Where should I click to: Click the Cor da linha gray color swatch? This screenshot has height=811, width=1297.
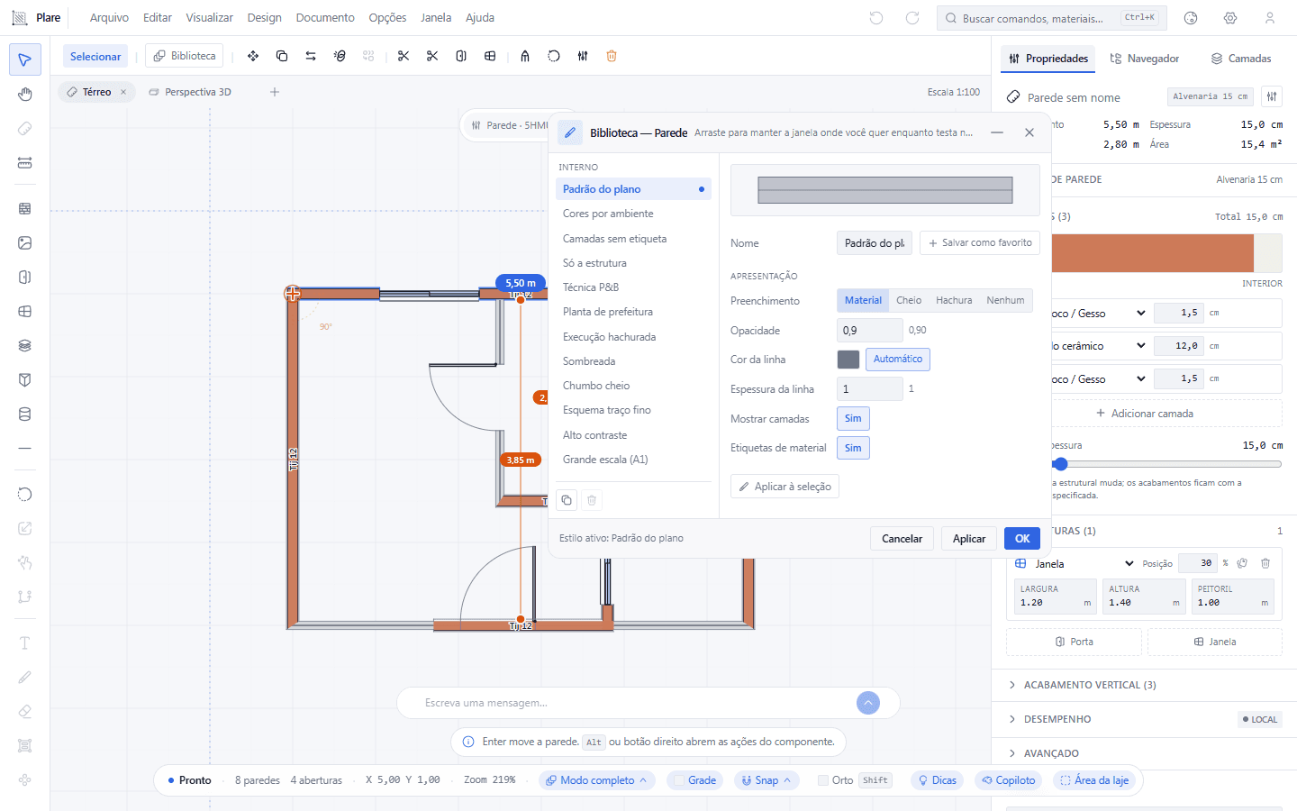[x=848, y=360]
